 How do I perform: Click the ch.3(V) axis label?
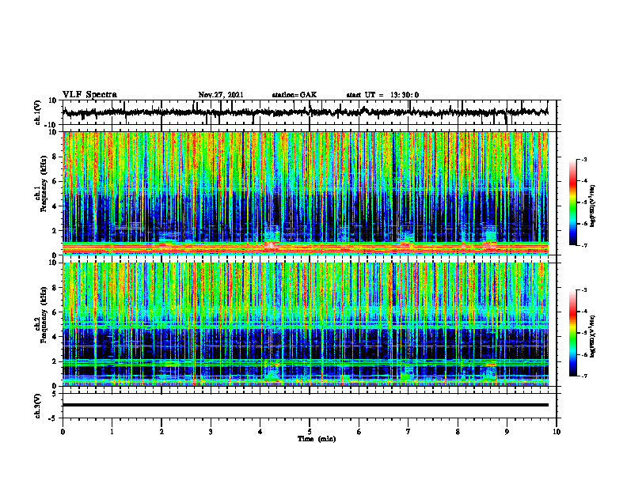coord(38,406)
